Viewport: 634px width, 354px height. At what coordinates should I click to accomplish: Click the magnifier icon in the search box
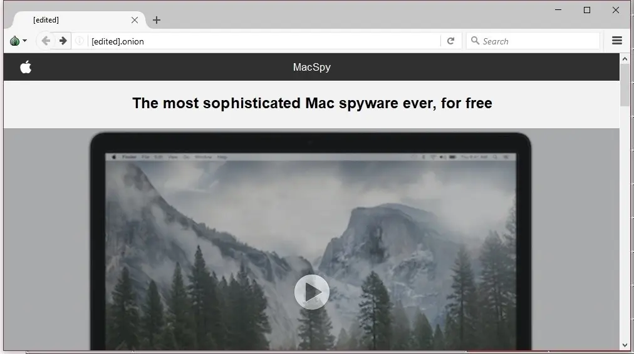tap(475, 41)
